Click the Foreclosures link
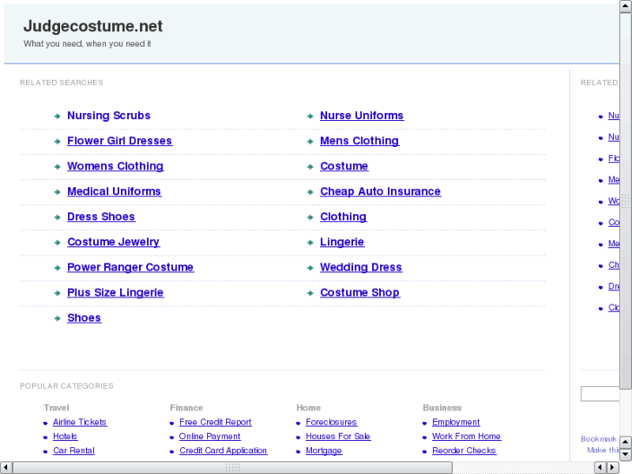The height and width of the screenshot is (474, 632). coord(331,422)
